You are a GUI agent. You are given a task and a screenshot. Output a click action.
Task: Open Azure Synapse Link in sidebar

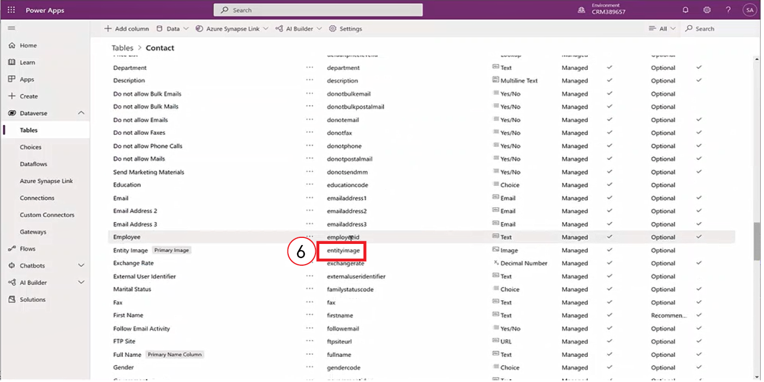tap(46, 181)
